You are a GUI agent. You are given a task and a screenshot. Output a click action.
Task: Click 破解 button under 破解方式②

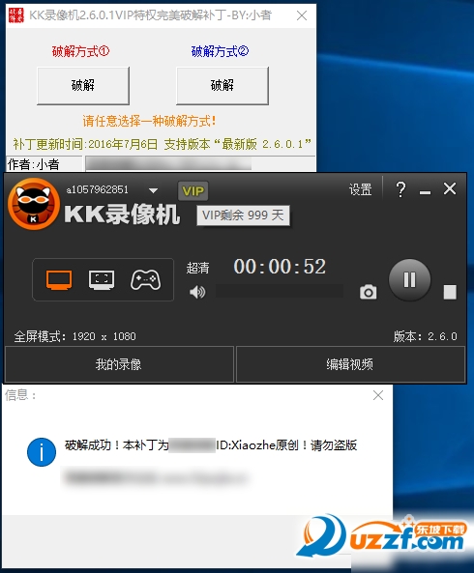222,85
